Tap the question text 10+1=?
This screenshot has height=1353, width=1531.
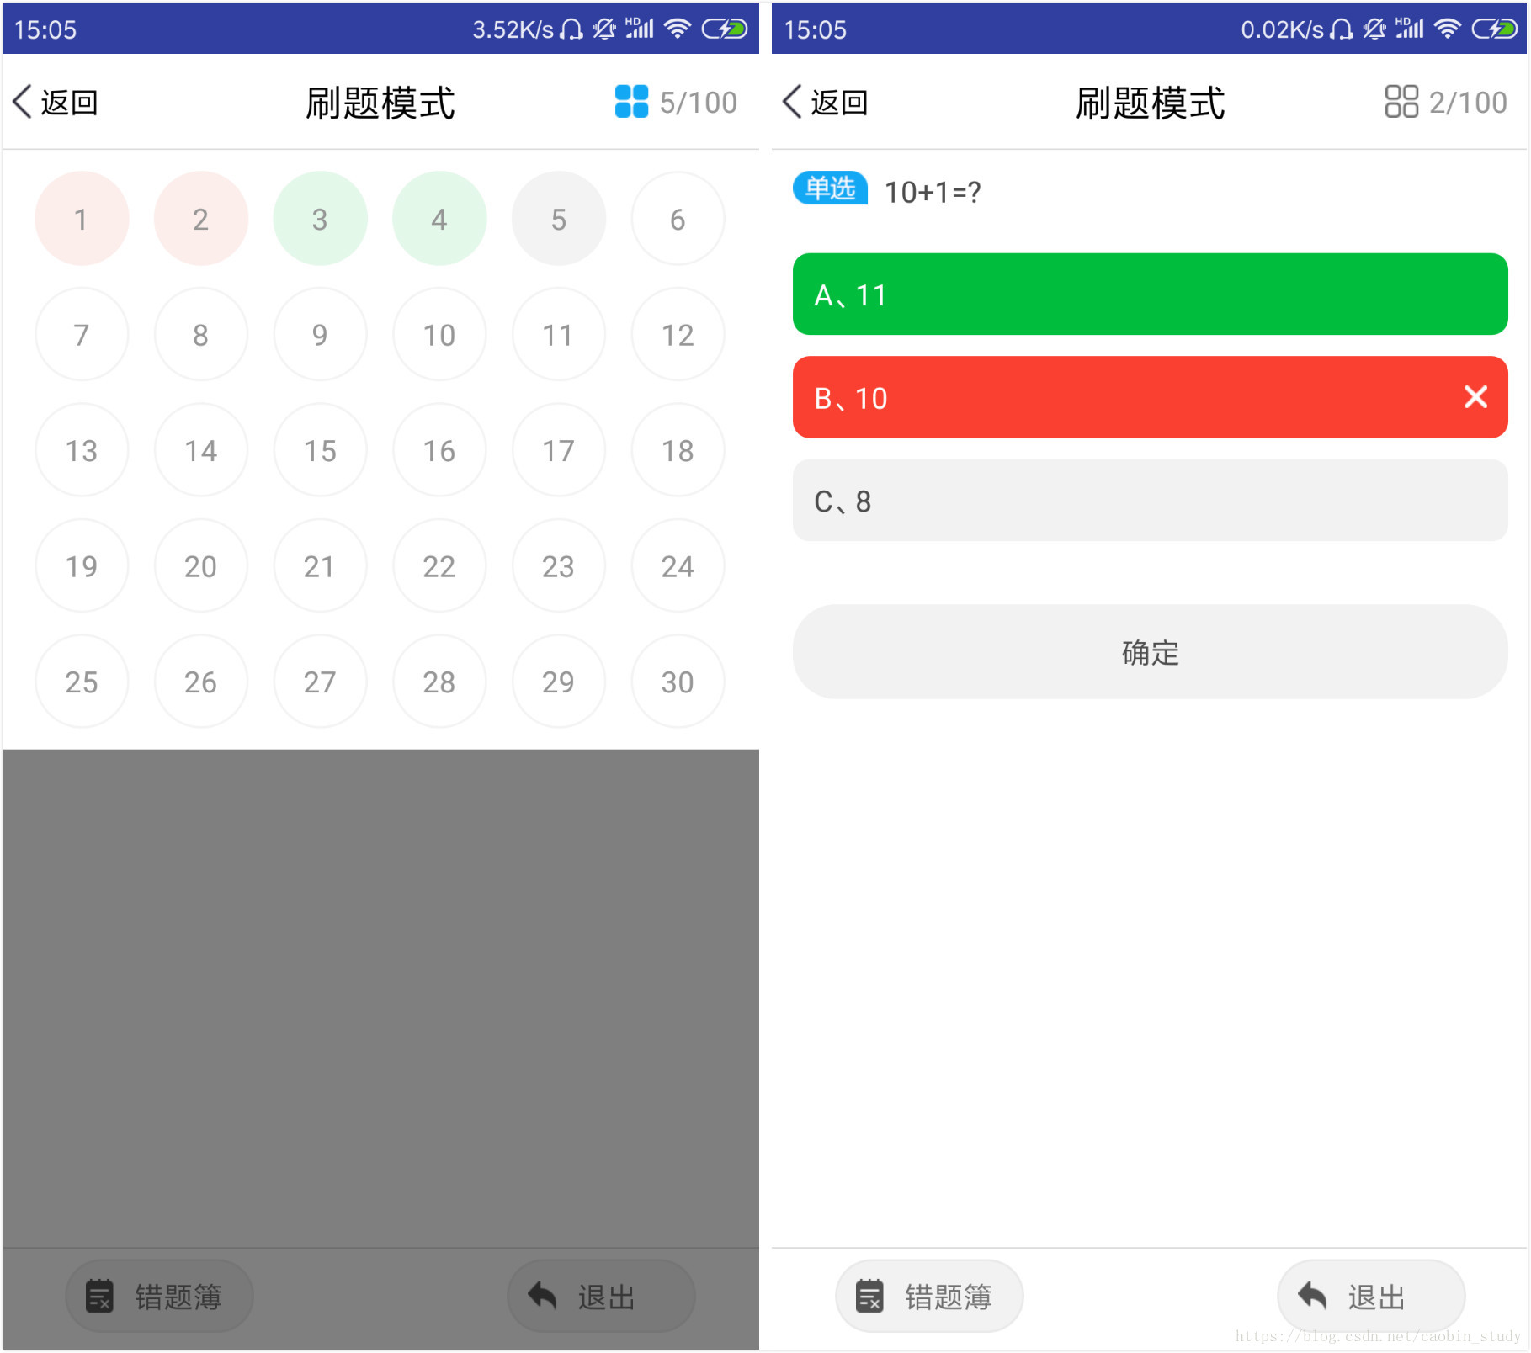[x=933, y=192]
